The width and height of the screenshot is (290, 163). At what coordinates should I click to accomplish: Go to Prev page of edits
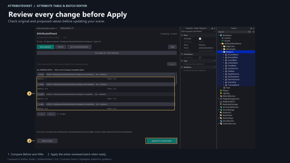(41, 114)
